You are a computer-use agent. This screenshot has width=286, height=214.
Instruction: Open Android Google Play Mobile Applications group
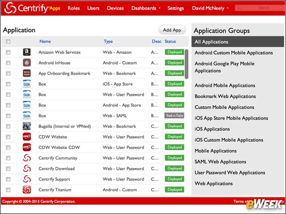[224, 67]
